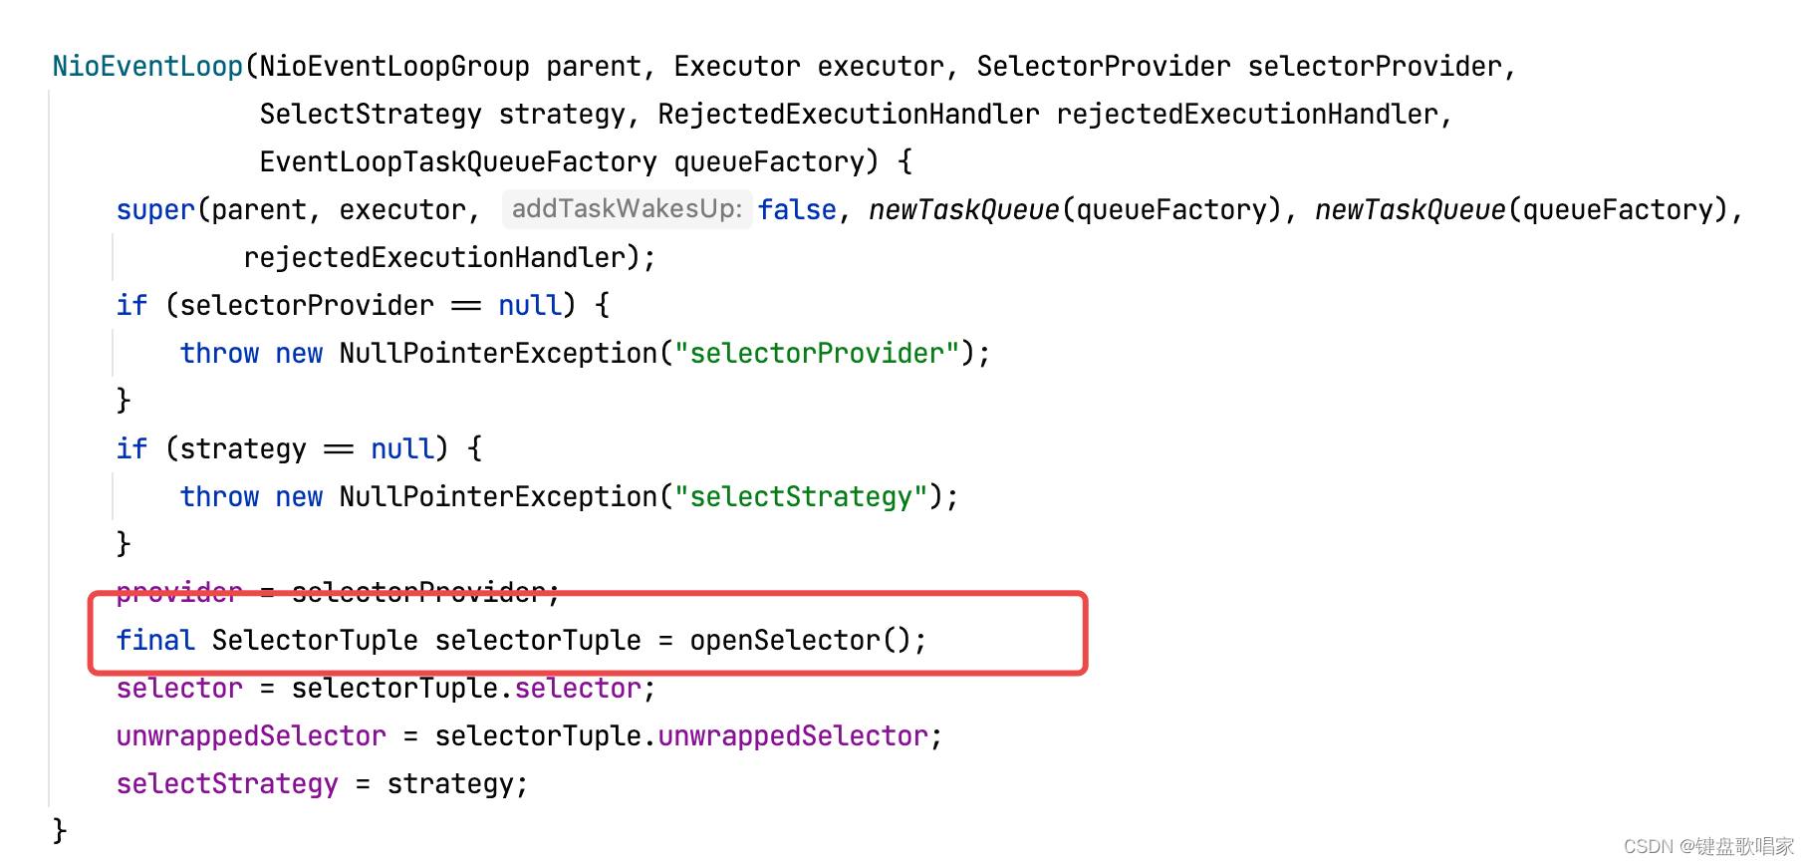Image resolution: width=1809 pixels, height=865 pixels.
Task: Click the unwrappedSelector field being assigned
Action: click(x=251, y=736)
